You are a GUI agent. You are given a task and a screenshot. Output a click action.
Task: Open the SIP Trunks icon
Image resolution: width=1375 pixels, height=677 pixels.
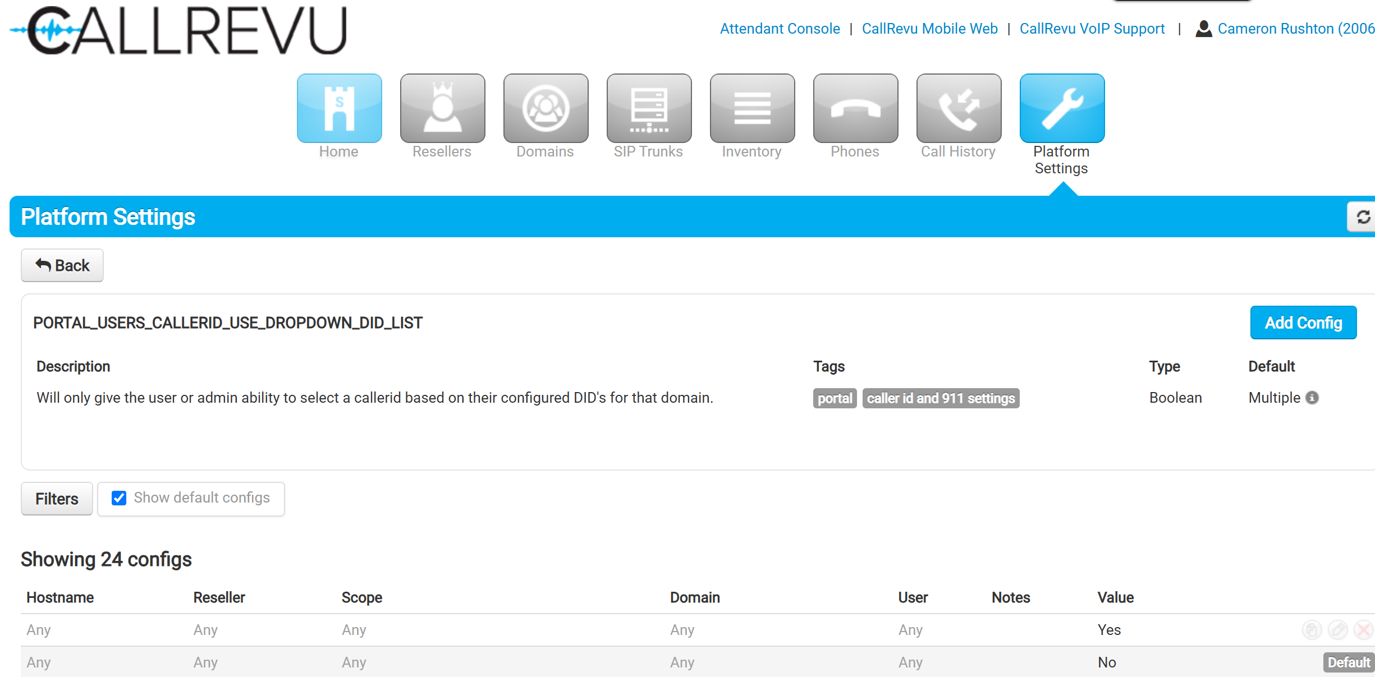tap(649, 108)
